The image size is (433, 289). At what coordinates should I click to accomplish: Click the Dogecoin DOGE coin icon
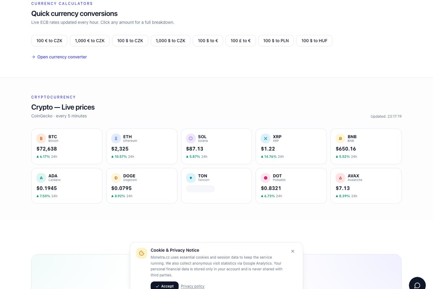point(116,178)
